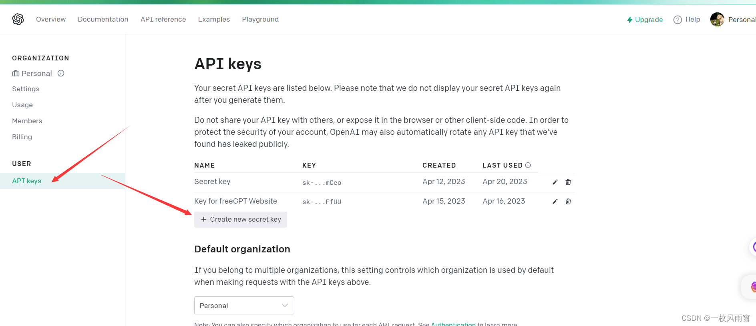Click the KEY column header

point(309,165)
